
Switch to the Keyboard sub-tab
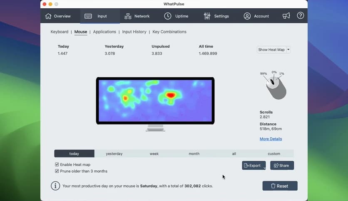point(60,32)
